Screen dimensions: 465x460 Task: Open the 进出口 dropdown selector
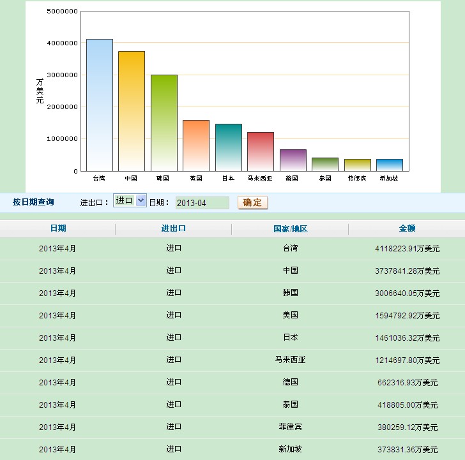pos(130,200)
